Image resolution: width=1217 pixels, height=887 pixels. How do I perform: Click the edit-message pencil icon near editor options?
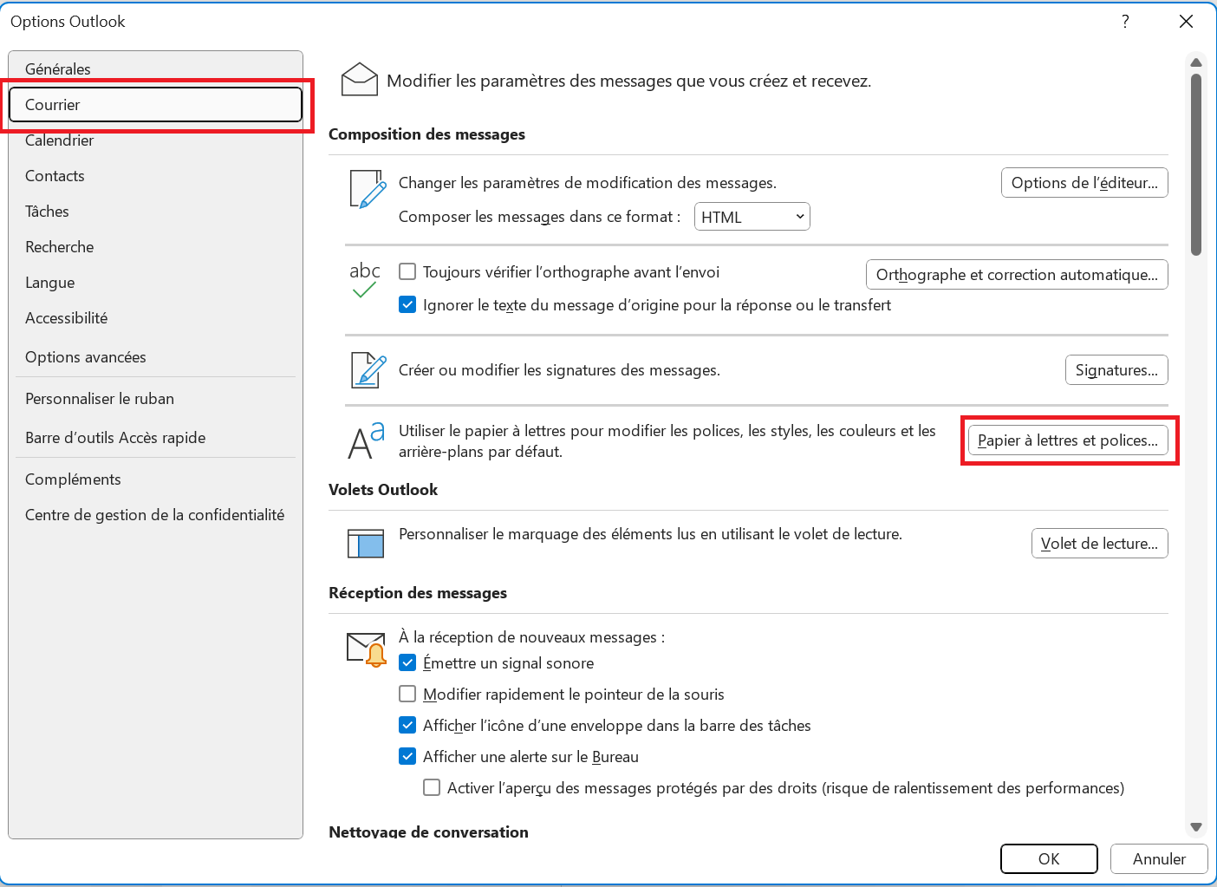(368, 189)
